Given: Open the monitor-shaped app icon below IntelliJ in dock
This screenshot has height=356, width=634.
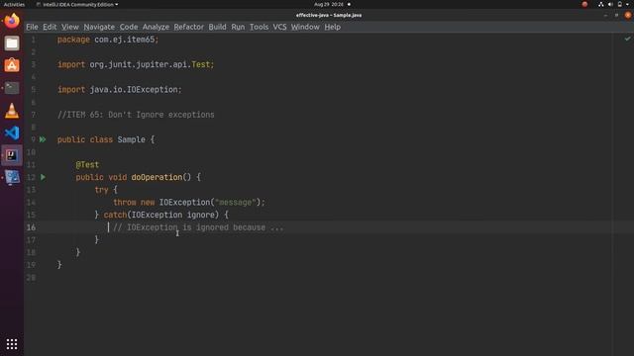Looking at the screenshot, I should pos(12,178).
